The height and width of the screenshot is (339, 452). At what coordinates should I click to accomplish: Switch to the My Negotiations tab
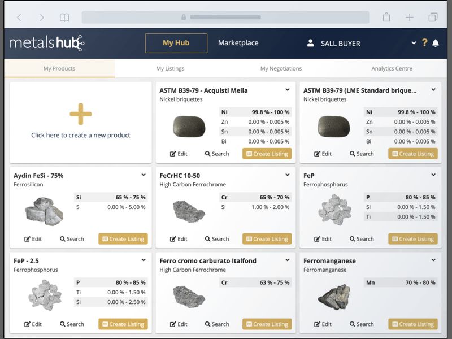(x=281, y=68)
